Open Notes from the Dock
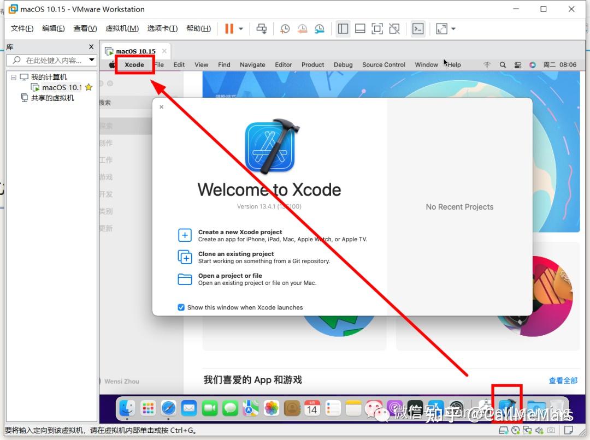The image size is (590, 440). [353, 408]
